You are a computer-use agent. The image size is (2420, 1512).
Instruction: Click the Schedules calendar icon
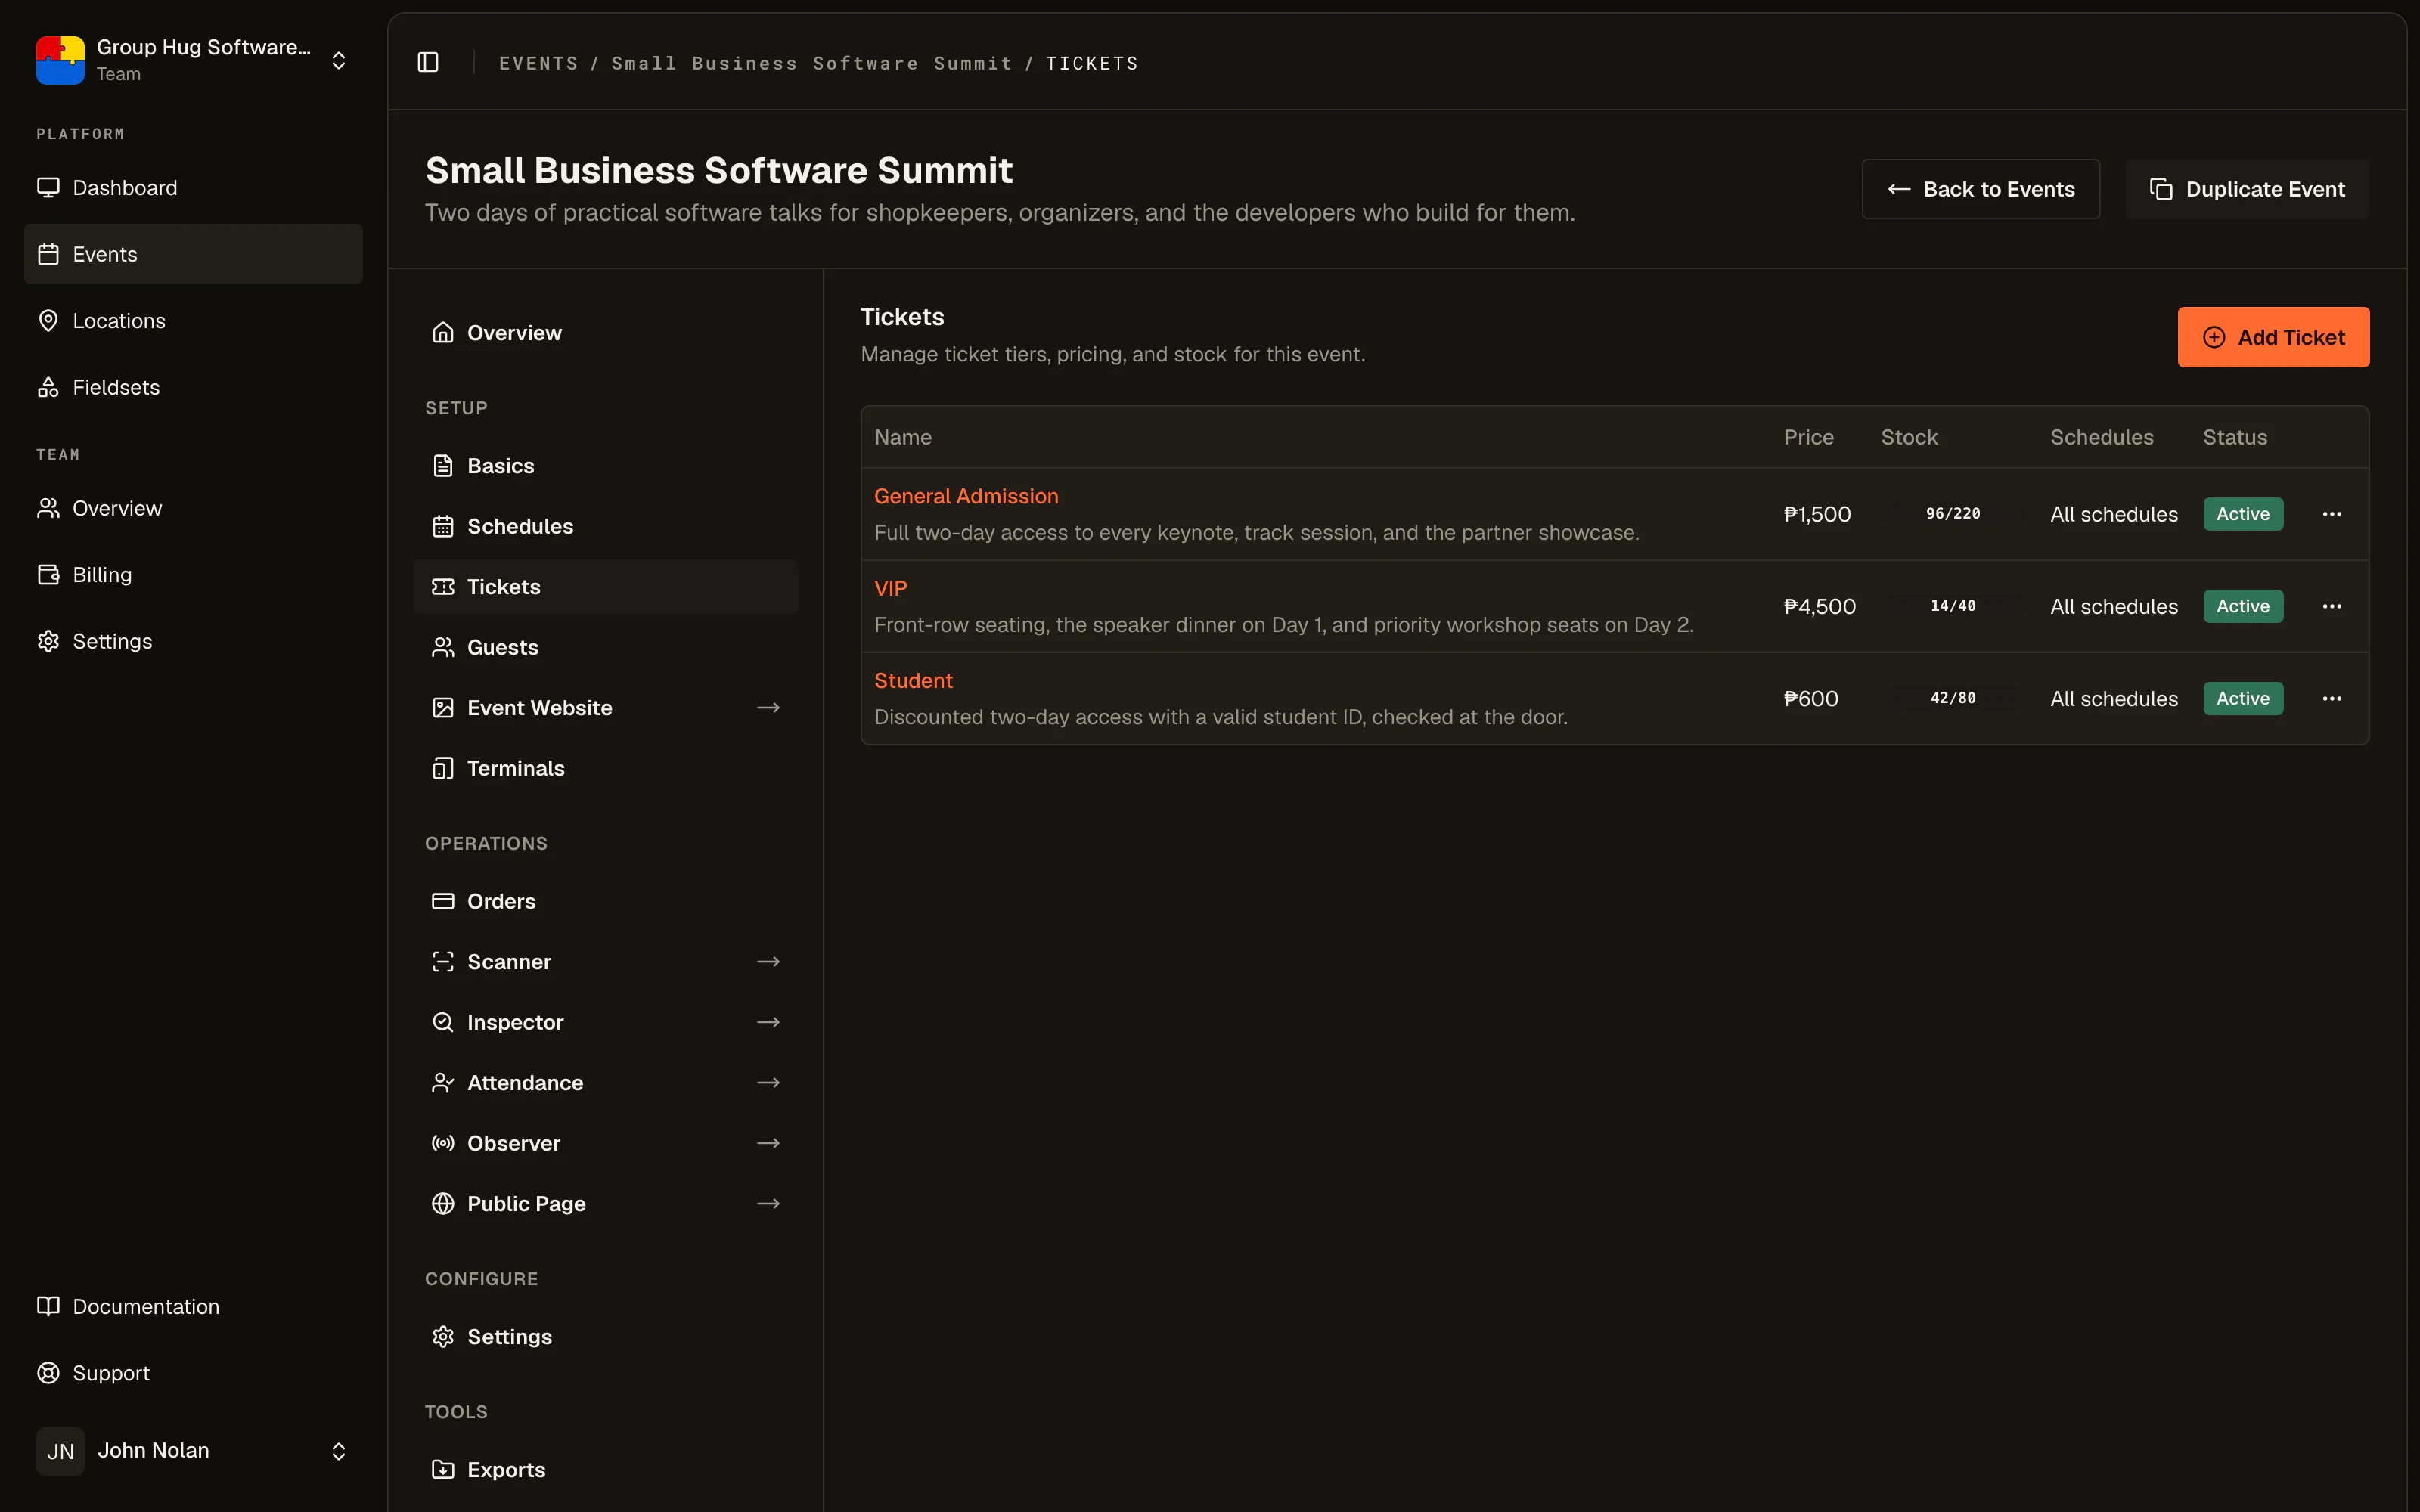pos(443,526)
